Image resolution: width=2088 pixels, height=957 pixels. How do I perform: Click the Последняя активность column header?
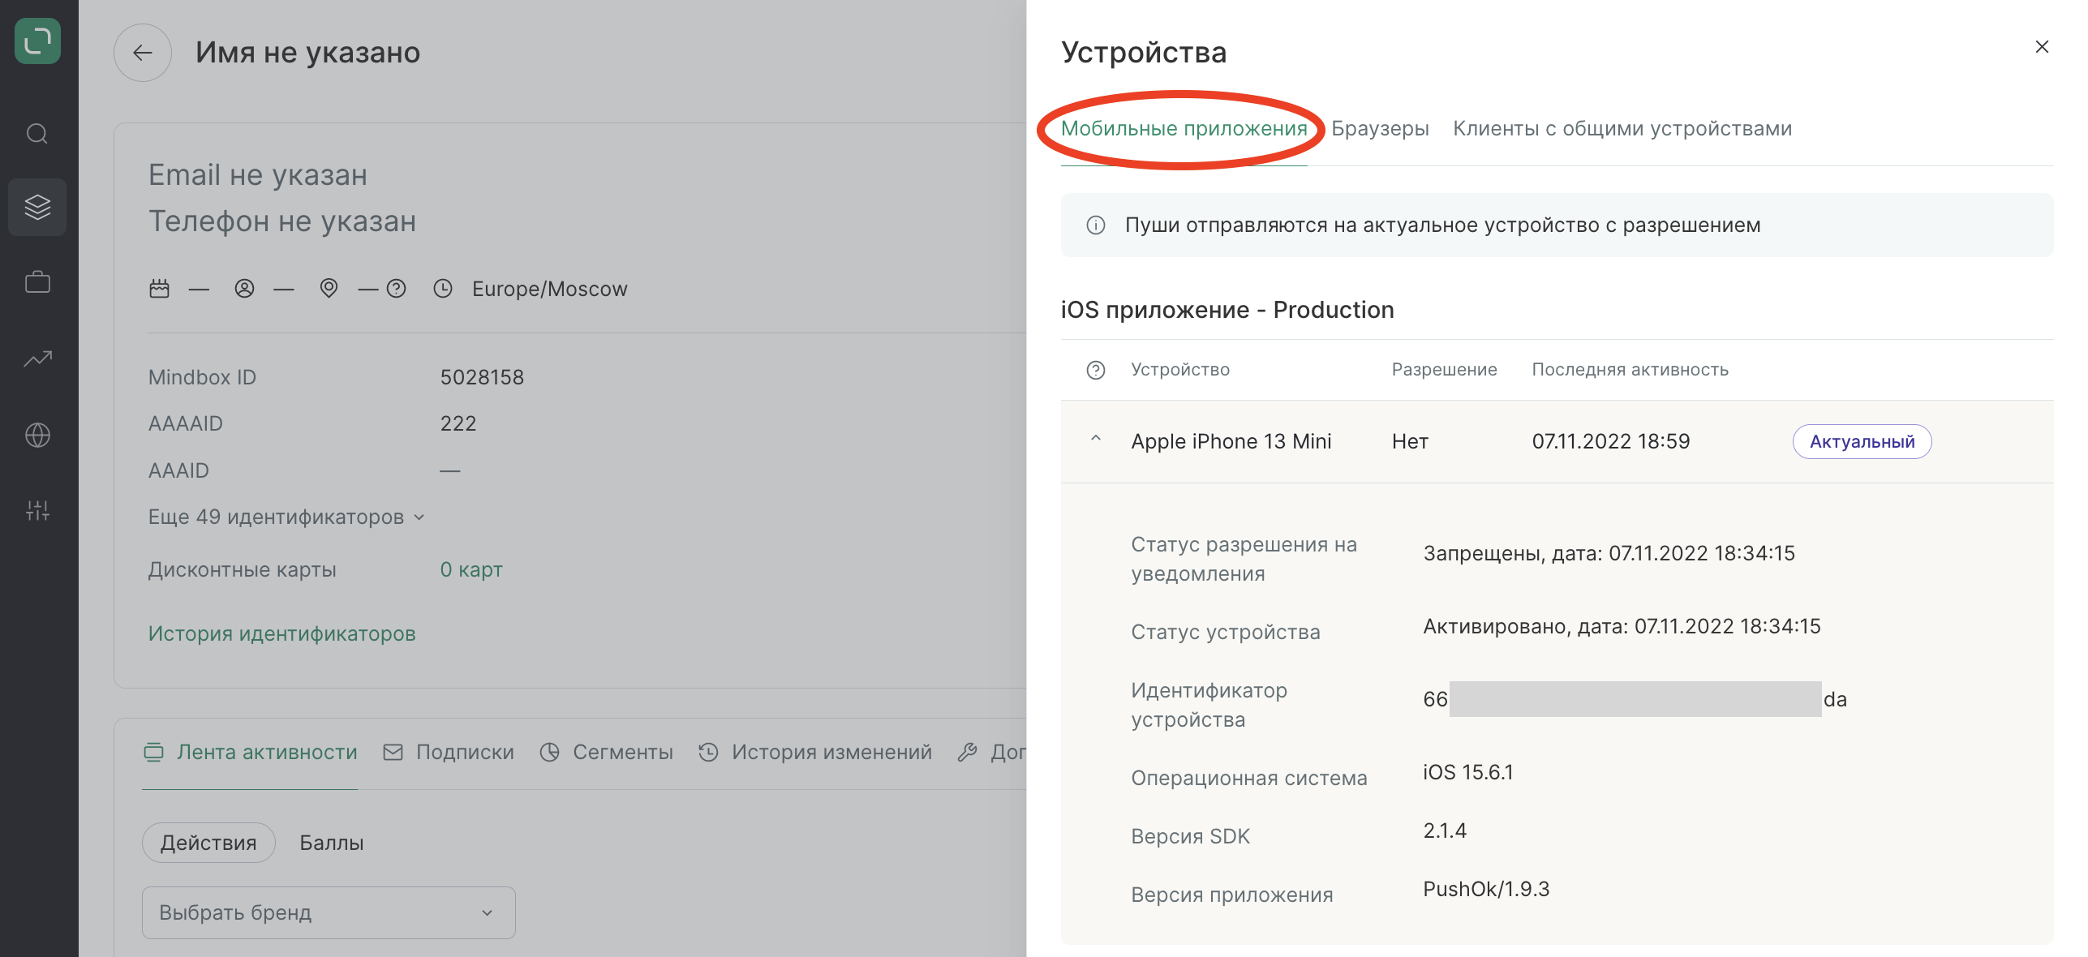coord(1630,370)
